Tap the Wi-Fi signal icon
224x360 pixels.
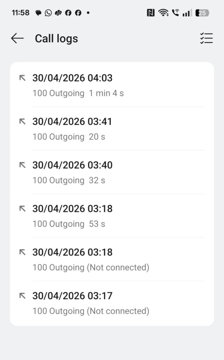[163, 13]
